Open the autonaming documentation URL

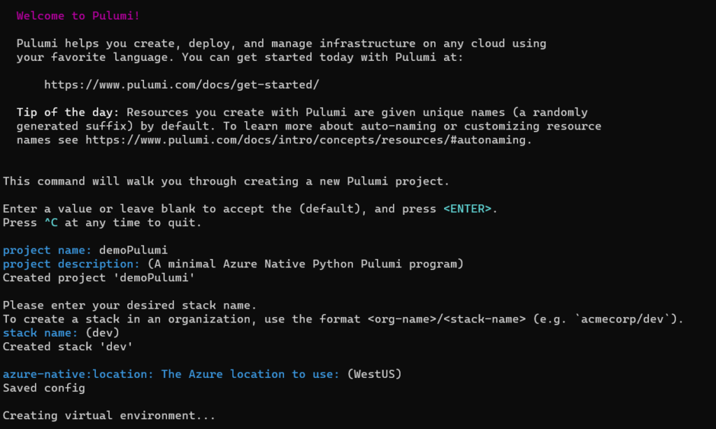[305, 140]
